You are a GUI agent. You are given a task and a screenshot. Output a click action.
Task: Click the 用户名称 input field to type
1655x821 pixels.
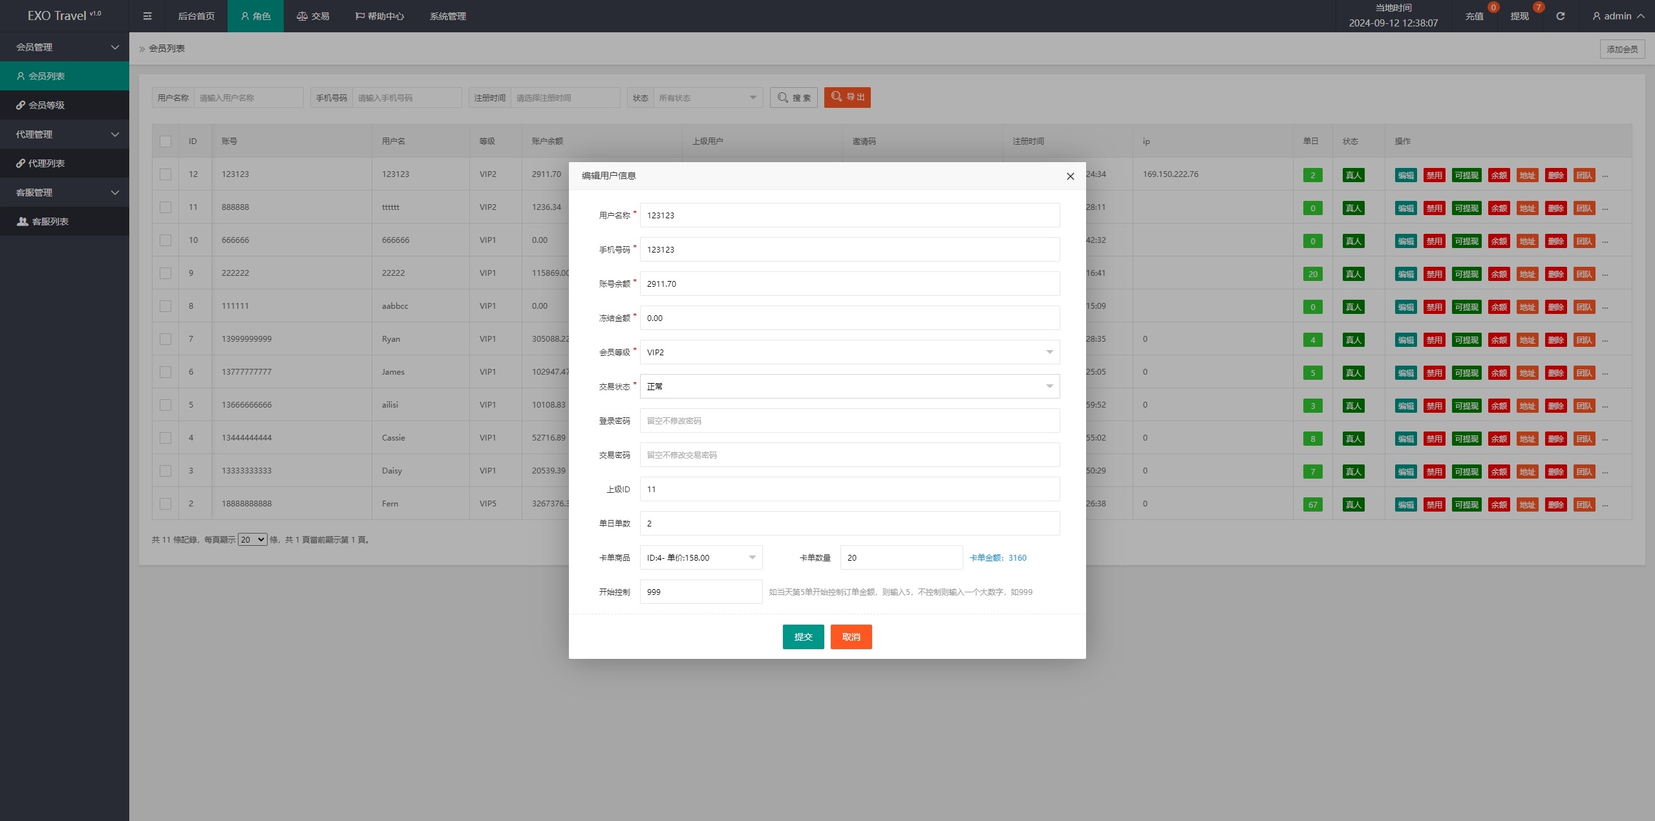(x=849, y=215)
